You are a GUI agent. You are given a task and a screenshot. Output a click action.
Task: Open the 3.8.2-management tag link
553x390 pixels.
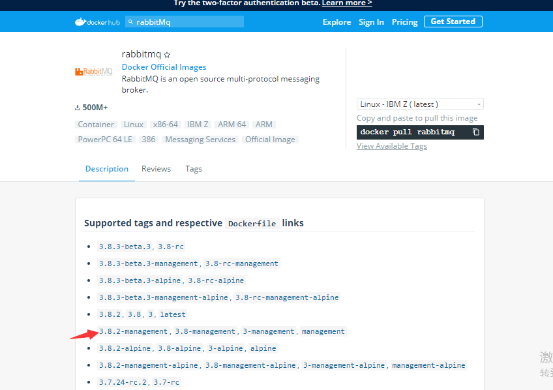133,331
